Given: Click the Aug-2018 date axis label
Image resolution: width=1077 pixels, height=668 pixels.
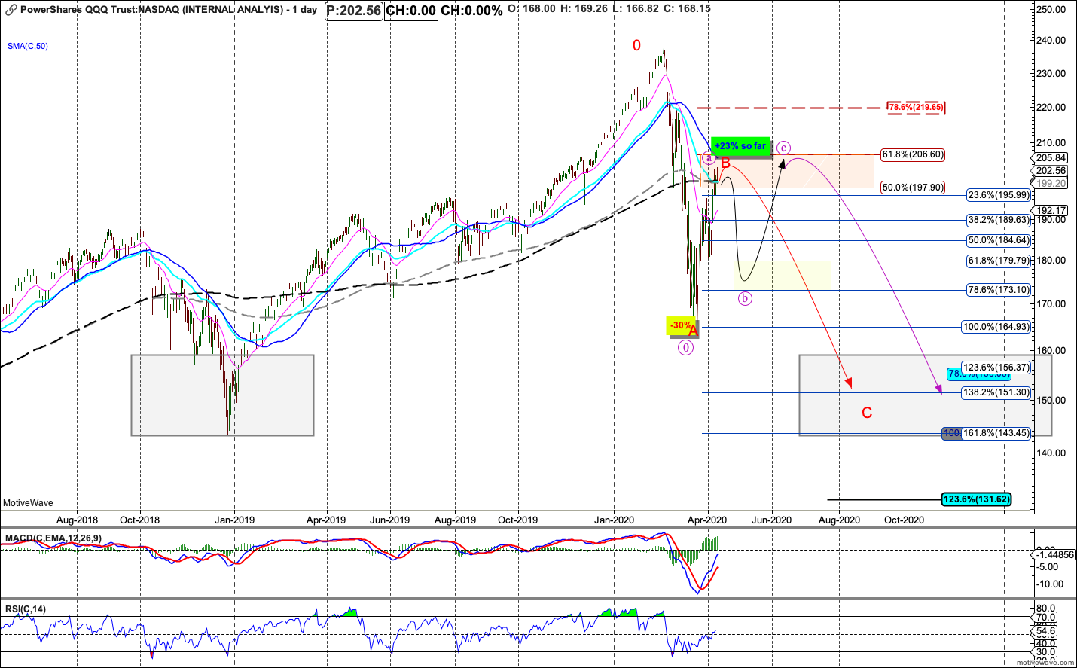Looking at the screenshot, I should pos(77,520).
